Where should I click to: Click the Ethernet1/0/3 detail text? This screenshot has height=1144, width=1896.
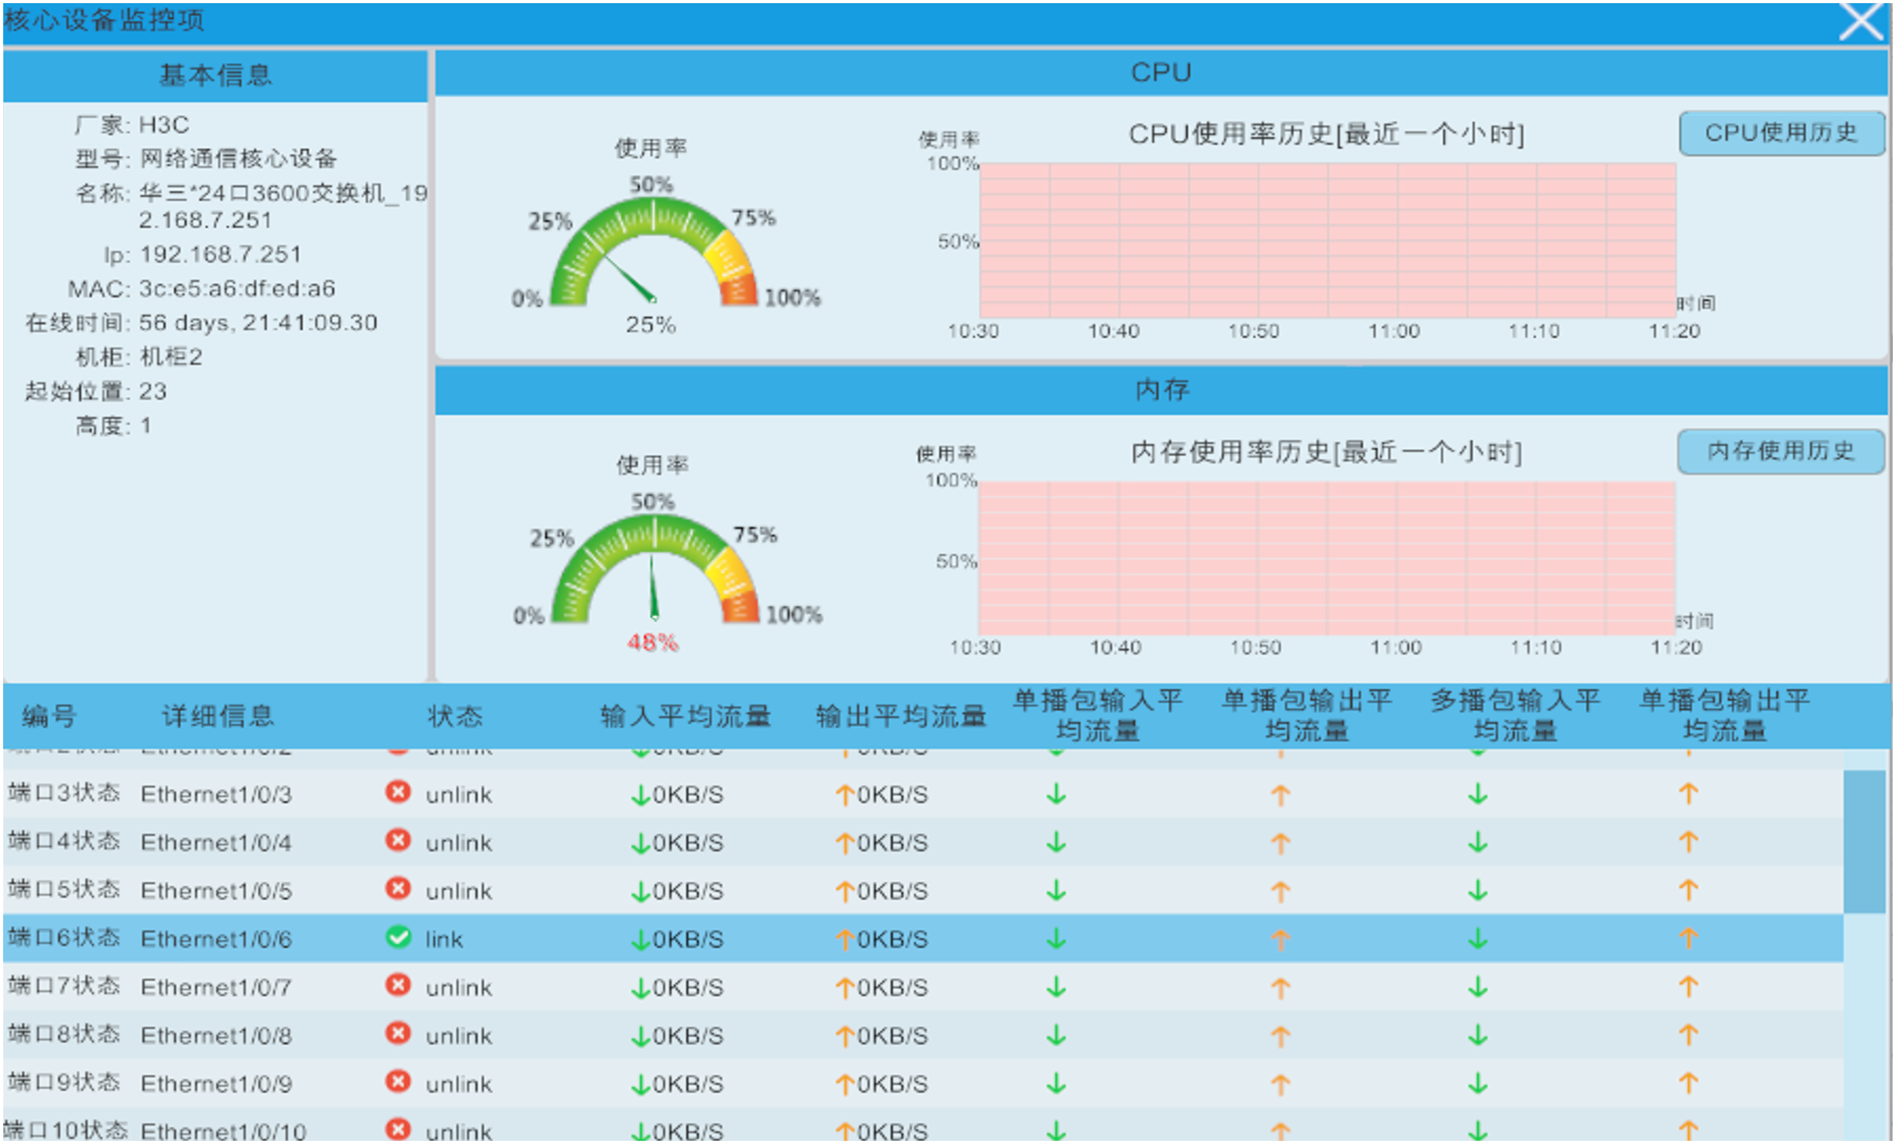click(x=216, y=795)
